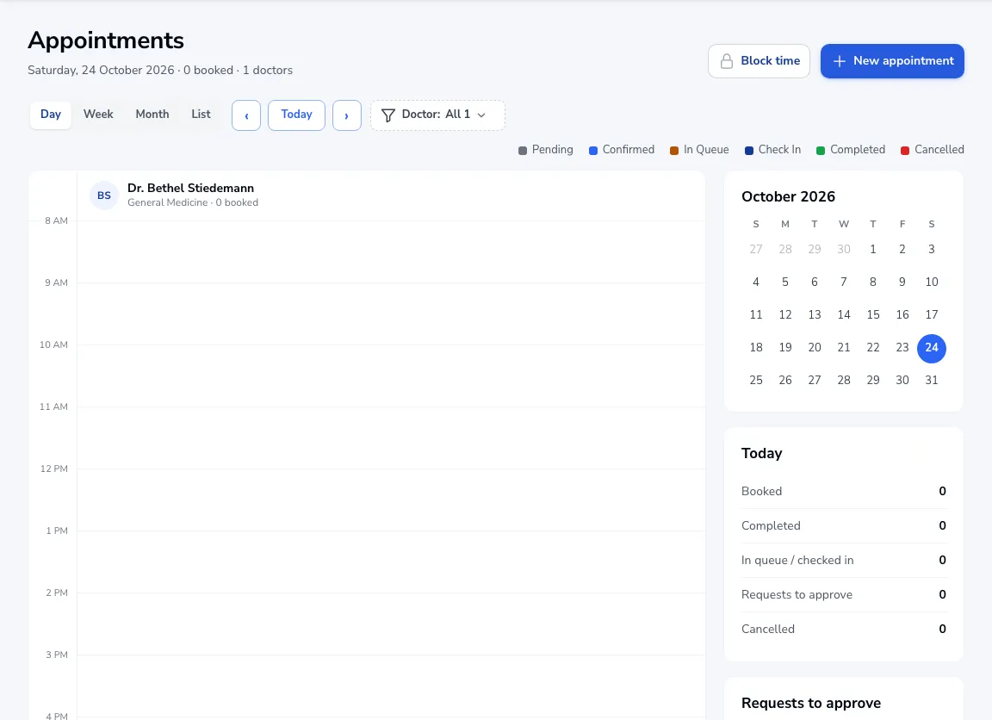Go to the next day arrow
This screenshot has height=720, width=992.
[347, 115]
